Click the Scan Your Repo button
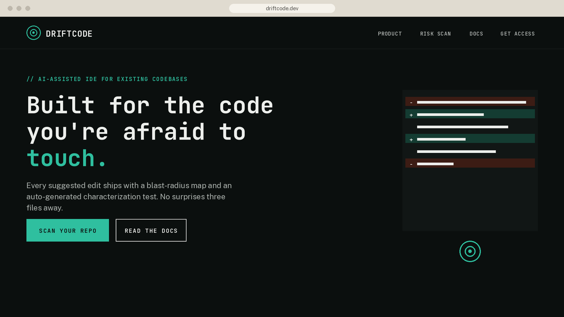Viewport: 564px width, 317px height. [x=68, y=230]
